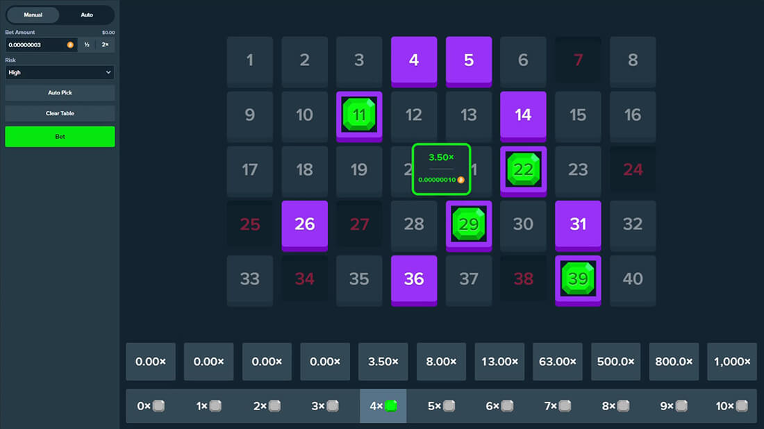This screenshot has height=429, width=764.
Task: Select the Manual tab
Action: (x=33, y=15)
